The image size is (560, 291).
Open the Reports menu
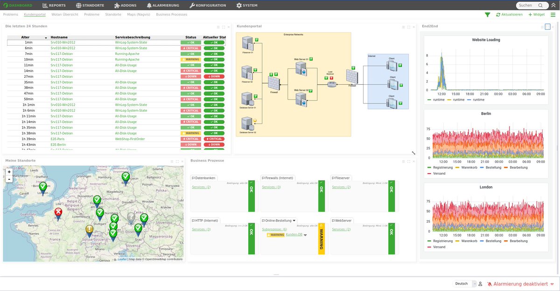coord(54,6)
